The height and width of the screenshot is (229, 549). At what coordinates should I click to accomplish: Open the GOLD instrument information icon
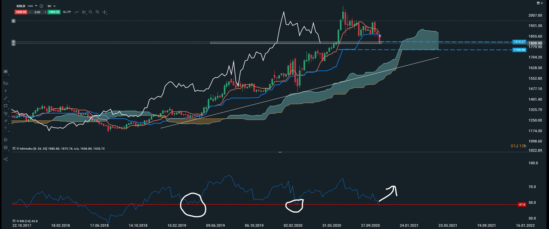pyautogui.click(x=41, y=6)
